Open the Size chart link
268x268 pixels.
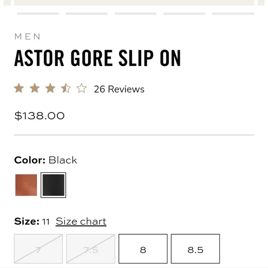pyautogui.click(x=81, y=221)
